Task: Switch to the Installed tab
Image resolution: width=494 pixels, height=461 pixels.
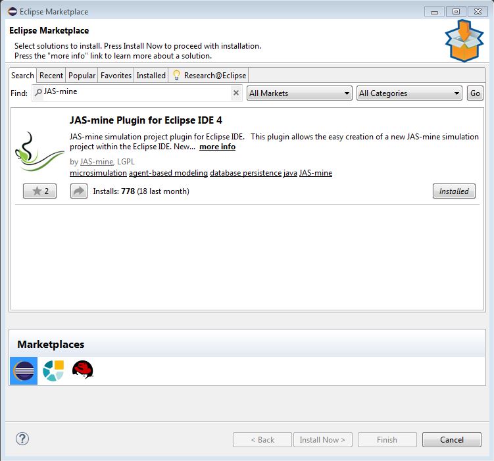Action: 151,76
